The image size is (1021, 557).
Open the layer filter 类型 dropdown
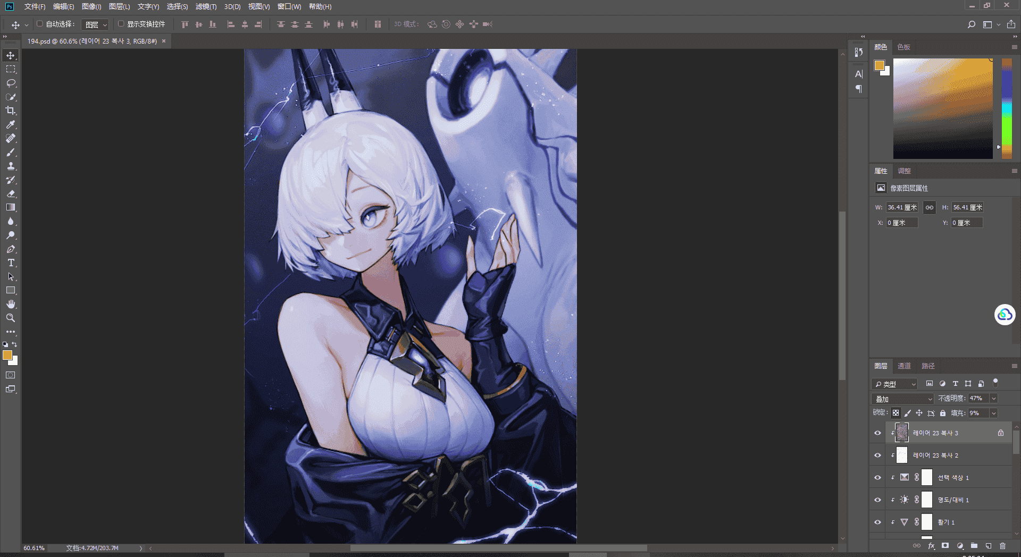(x=895, y=384)
